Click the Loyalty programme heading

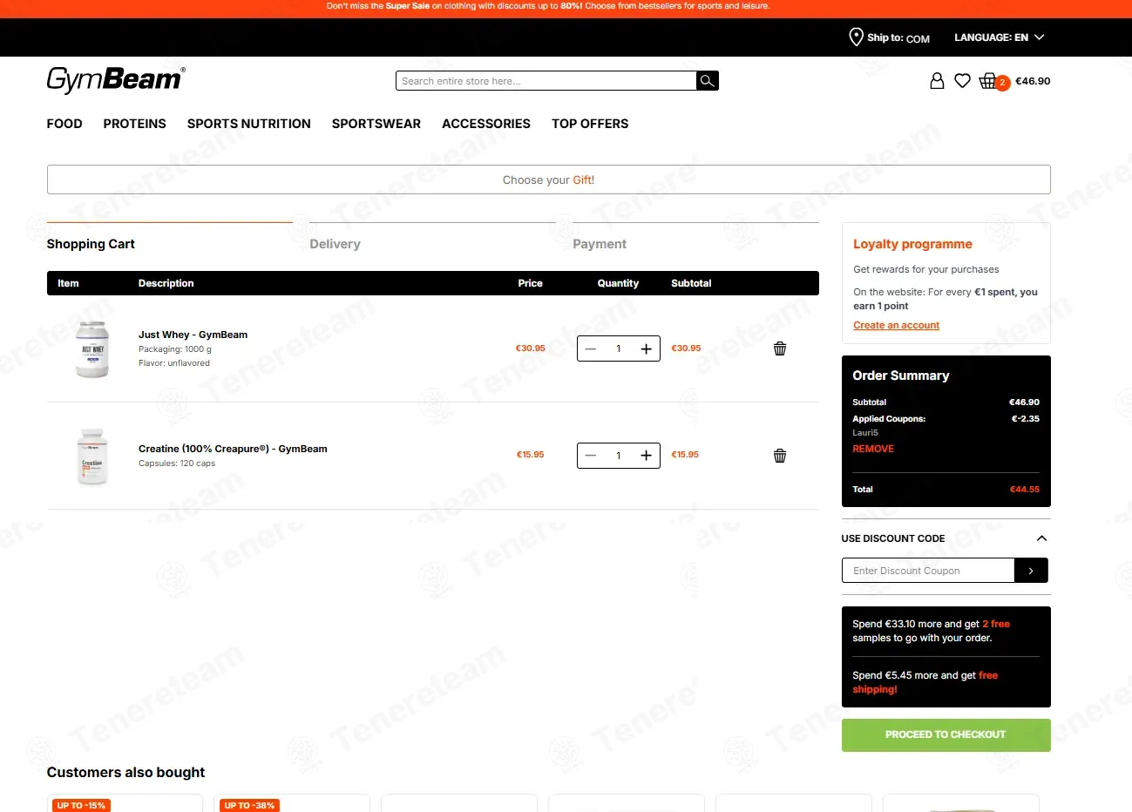pos(912,244)
